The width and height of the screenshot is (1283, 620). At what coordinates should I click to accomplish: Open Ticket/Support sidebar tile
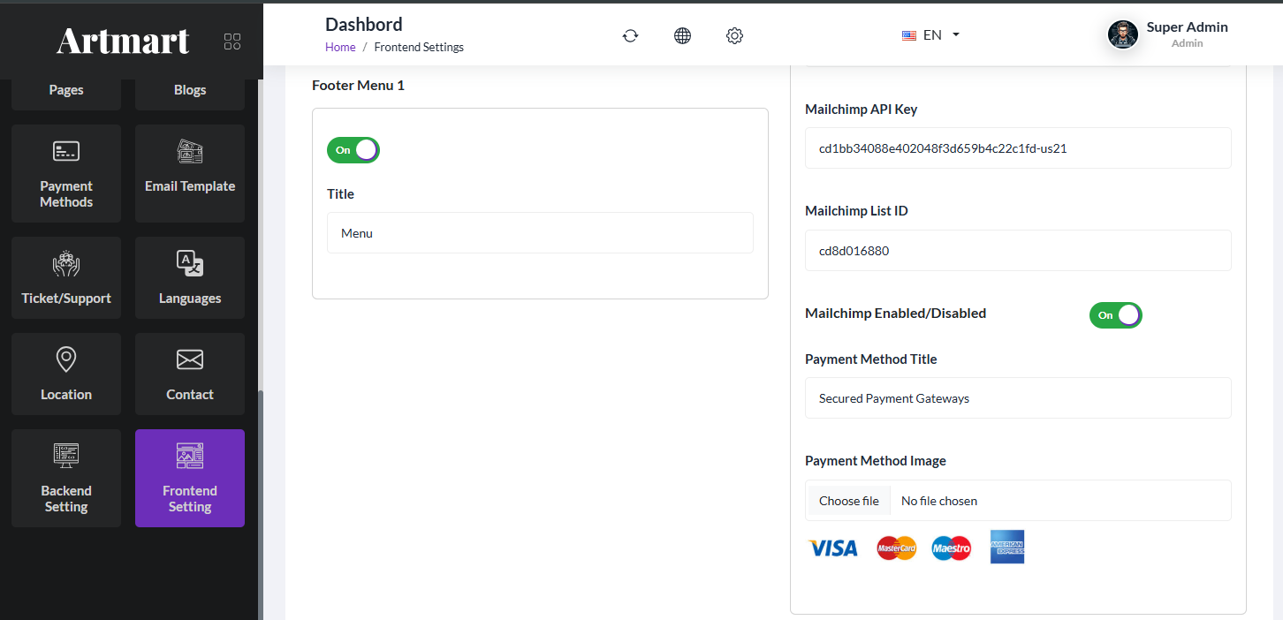(x=66, y=277)
